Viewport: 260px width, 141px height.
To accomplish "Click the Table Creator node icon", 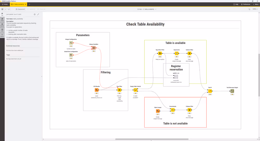I will click(x=158, y=111).
